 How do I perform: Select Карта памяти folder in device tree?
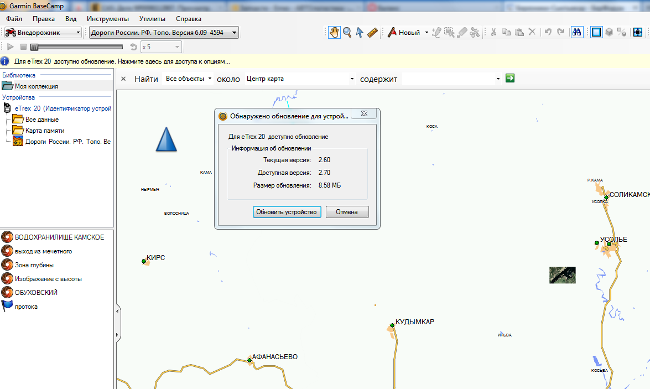point(44,131)
